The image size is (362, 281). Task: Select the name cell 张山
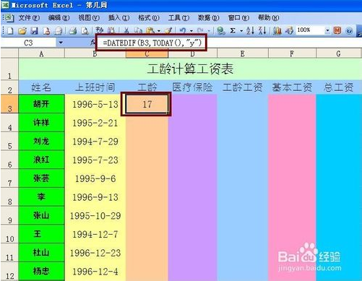pos(41,215)
